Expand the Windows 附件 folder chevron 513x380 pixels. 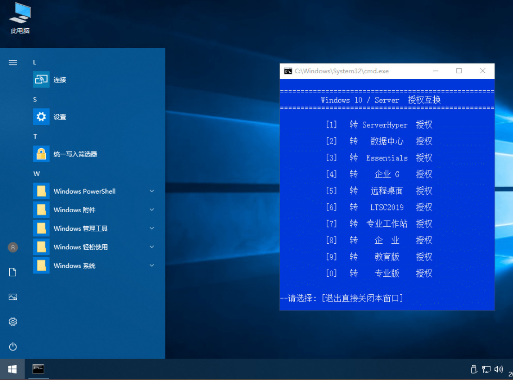(152, 210)
